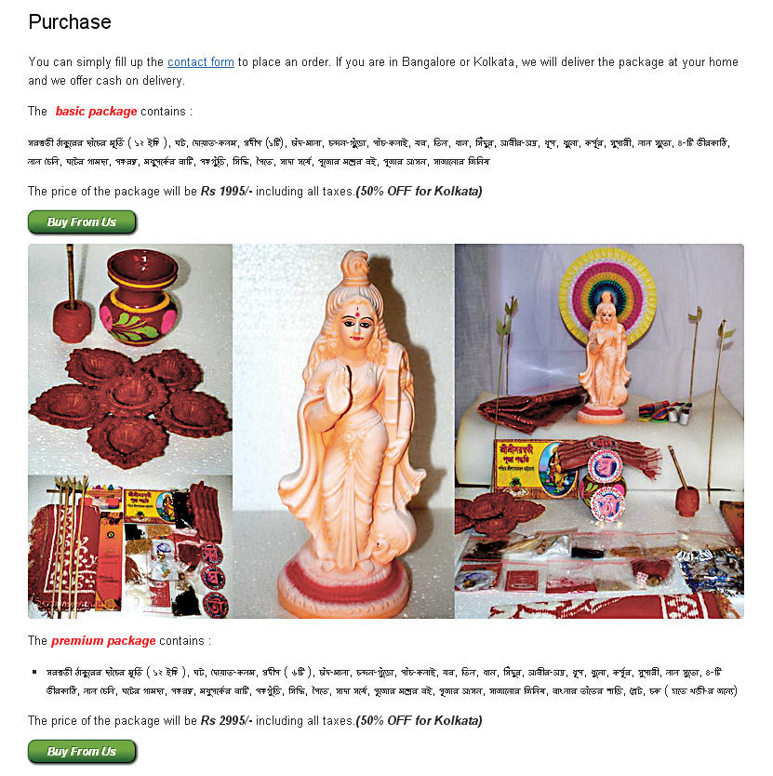
Task: Click the colorful circular halo behind small idol
Action: [x=607, y=296]
